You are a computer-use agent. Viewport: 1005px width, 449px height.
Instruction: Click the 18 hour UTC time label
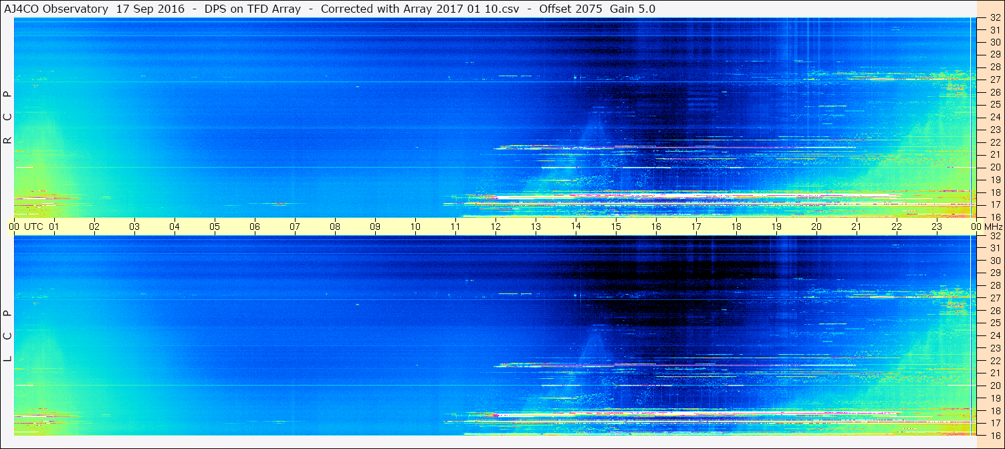coord(736,227)
